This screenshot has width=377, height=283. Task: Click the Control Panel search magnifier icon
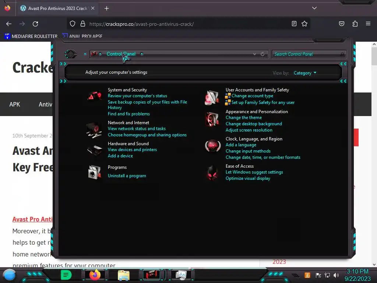[342, 54]
